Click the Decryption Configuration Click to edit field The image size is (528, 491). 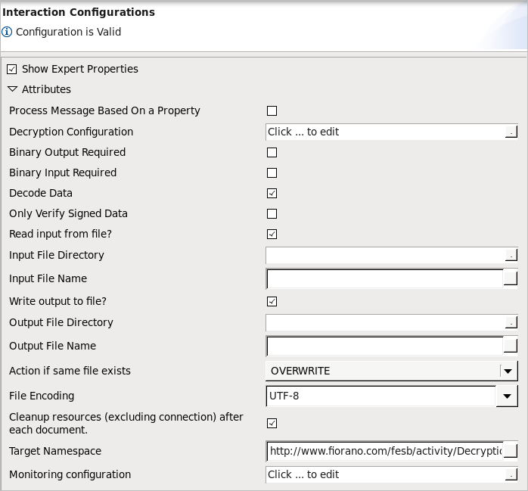(386, 132)
